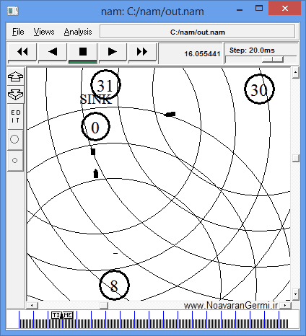Select the small circle node tool
The height and width of the screenshot is (336, 306).
pos(14,161)
